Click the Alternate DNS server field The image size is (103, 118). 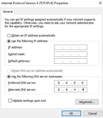click(71, 90)
